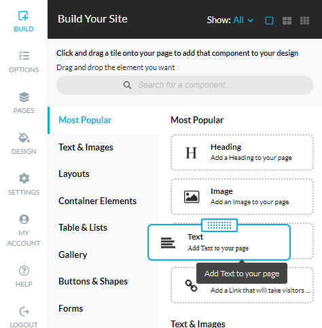Click the Heading component tile
The height and width of the screenshot is (328, 322).
click(242, 152)
